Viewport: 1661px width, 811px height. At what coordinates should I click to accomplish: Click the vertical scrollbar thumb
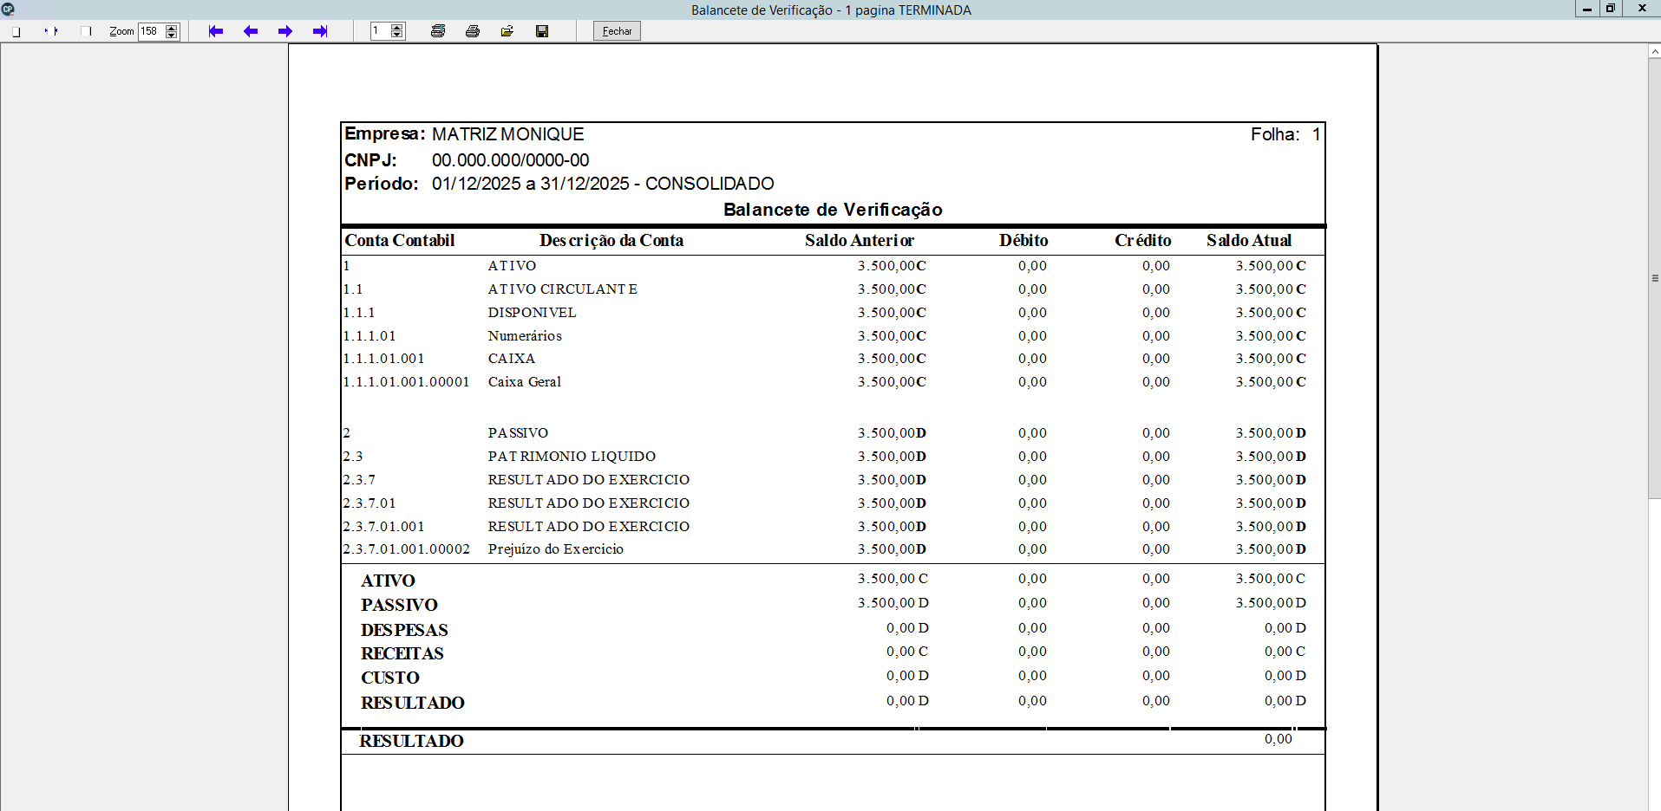point(1655,278)
